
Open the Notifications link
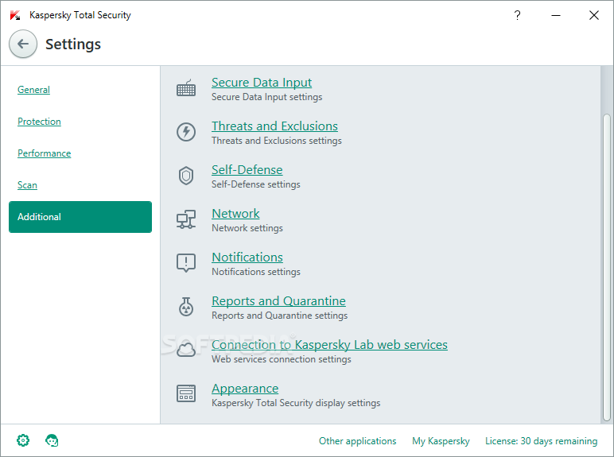pos(247,258)
